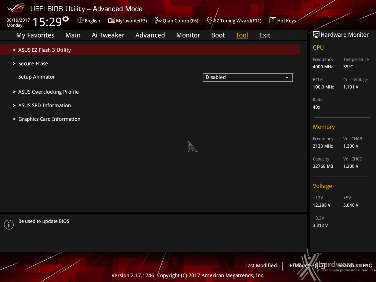Click the memory frequency value 2133 MHz
Image resolution: width=376 pixels, height=282 pixels.
pos(323,146)
